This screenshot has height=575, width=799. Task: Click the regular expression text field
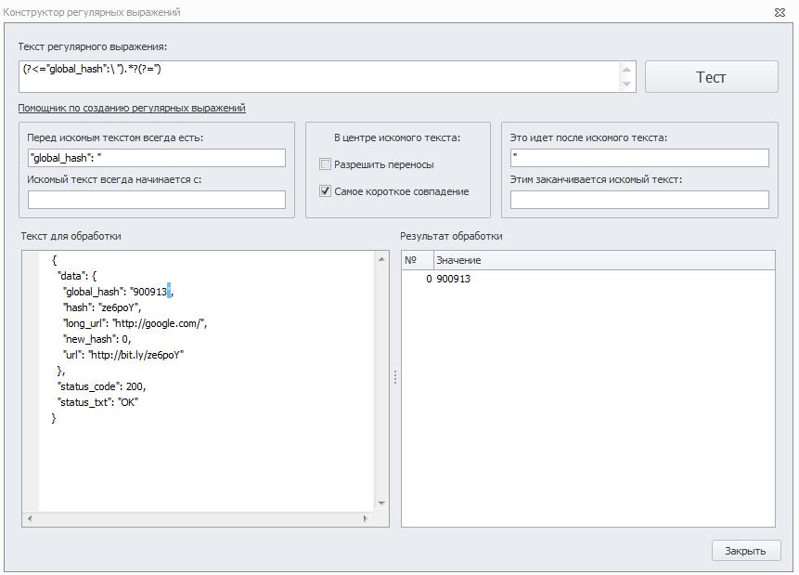click(319, 76)
